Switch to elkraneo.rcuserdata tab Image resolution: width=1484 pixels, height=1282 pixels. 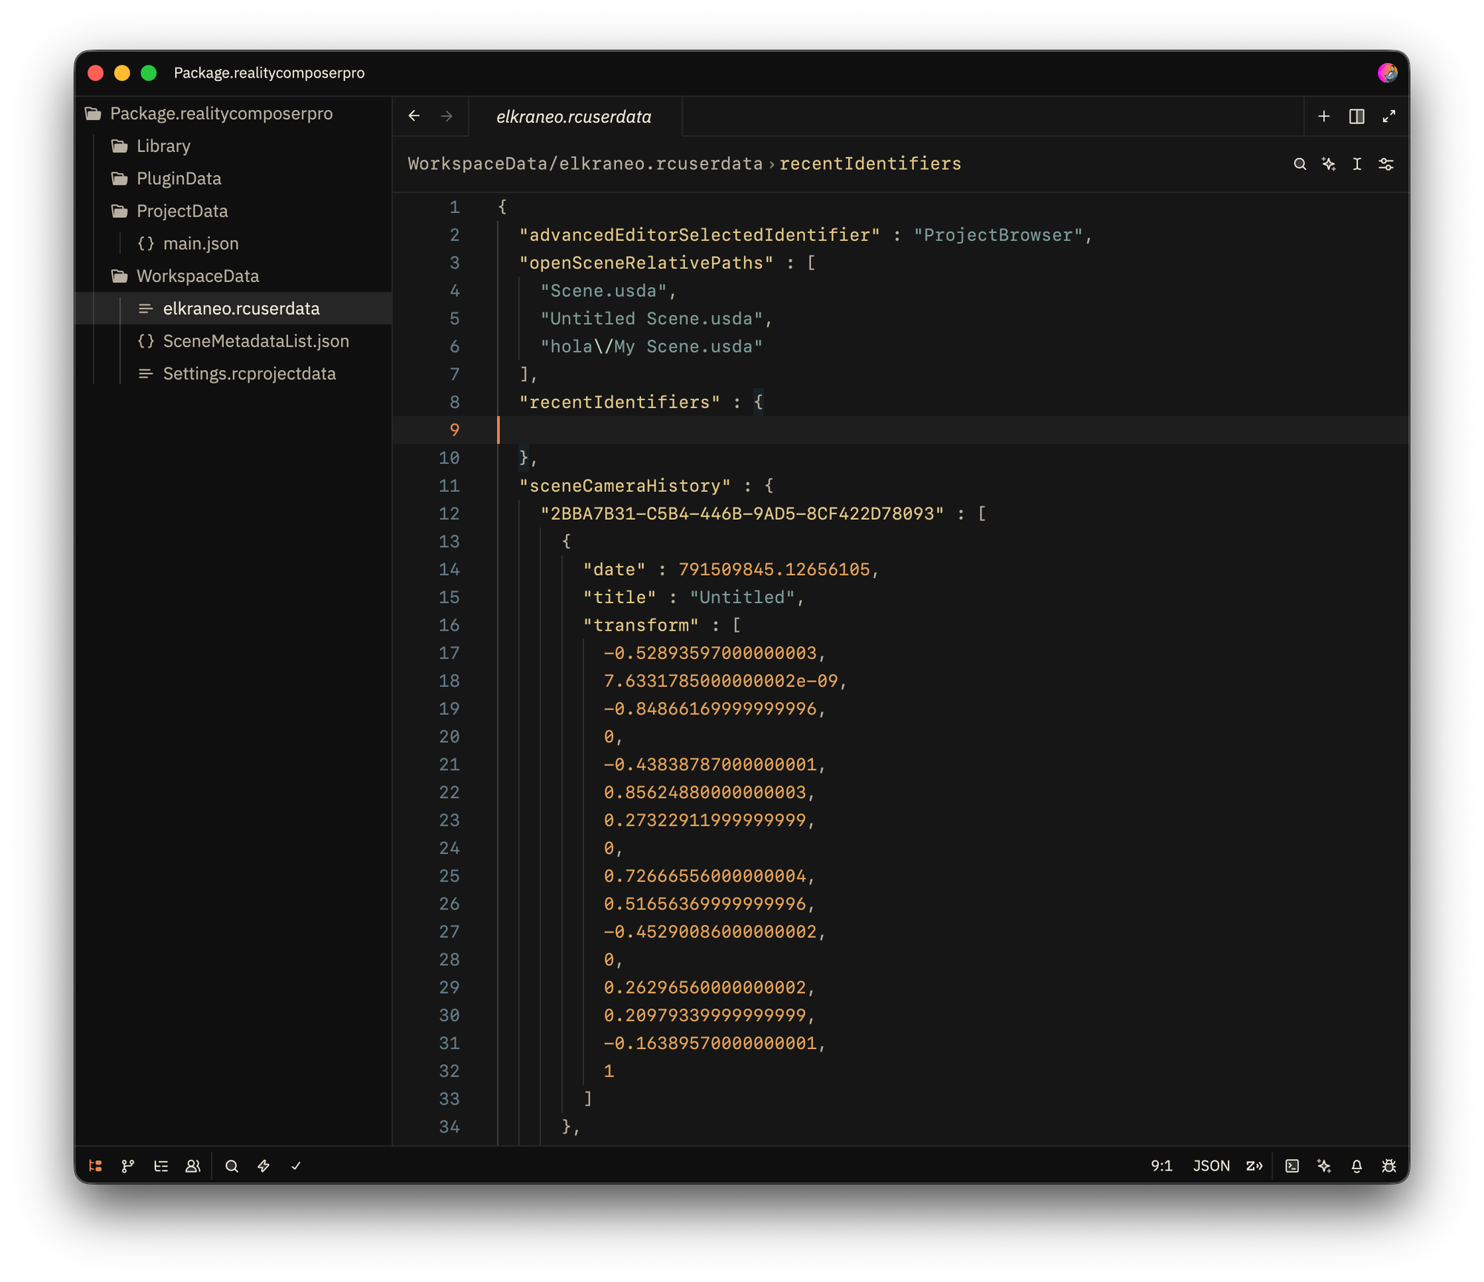(574, 116)
